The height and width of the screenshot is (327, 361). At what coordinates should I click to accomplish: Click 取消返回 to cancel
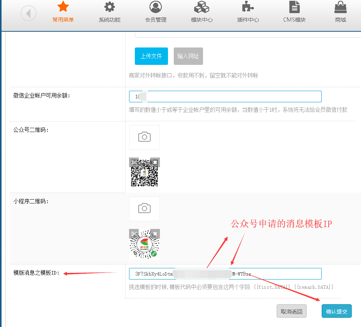click(291, 311)
